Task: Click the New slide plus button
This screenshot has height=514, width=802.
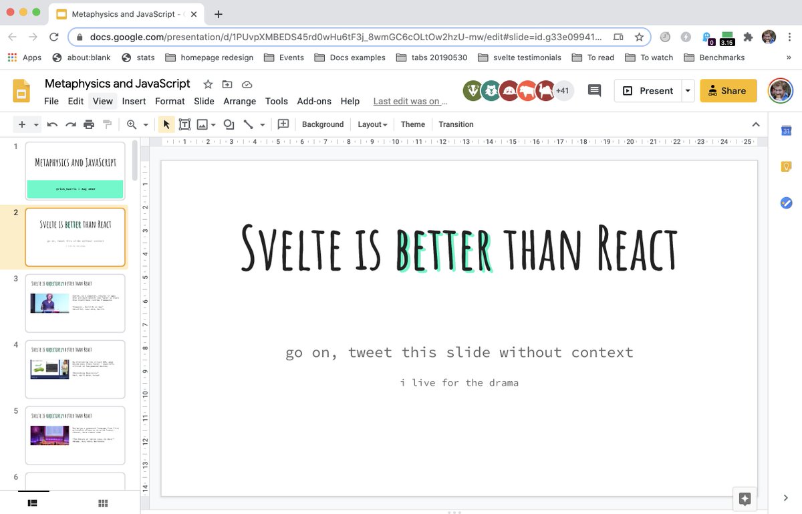Action: [22, 124]
